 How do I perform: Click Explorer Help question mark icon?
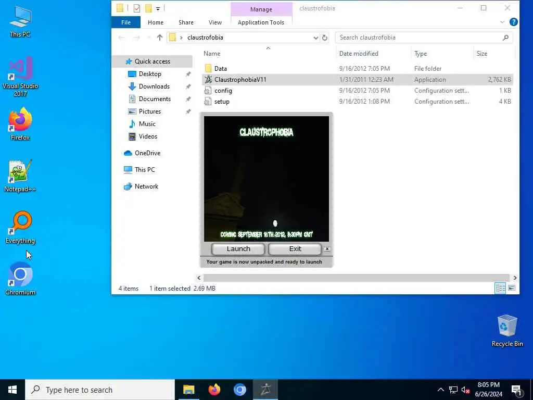point(514,22)
